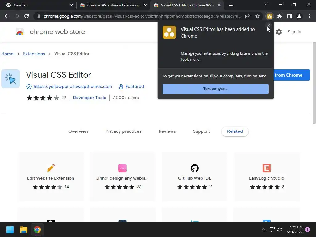This screenshot has height=237, width=316.
Task: Click the Visual CSS Editor extension toolbar icon
Action: tap(270, 16)
